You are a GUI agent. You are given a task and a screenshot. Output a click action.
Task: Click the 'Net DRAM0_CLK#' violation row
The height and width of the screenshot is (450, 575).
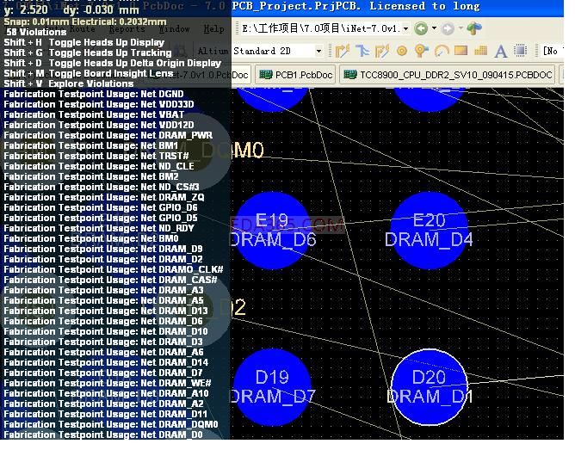click(114, 269)
